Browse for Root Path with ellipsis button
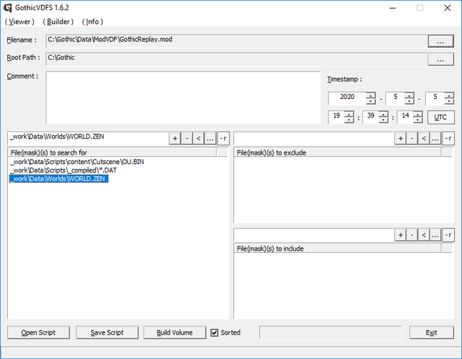This screenshot has height=359, width=462. tap(440, 59)
